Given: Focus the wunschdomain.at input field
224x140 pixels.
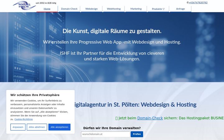Looking at the screenshot, I should pos(105,134).
